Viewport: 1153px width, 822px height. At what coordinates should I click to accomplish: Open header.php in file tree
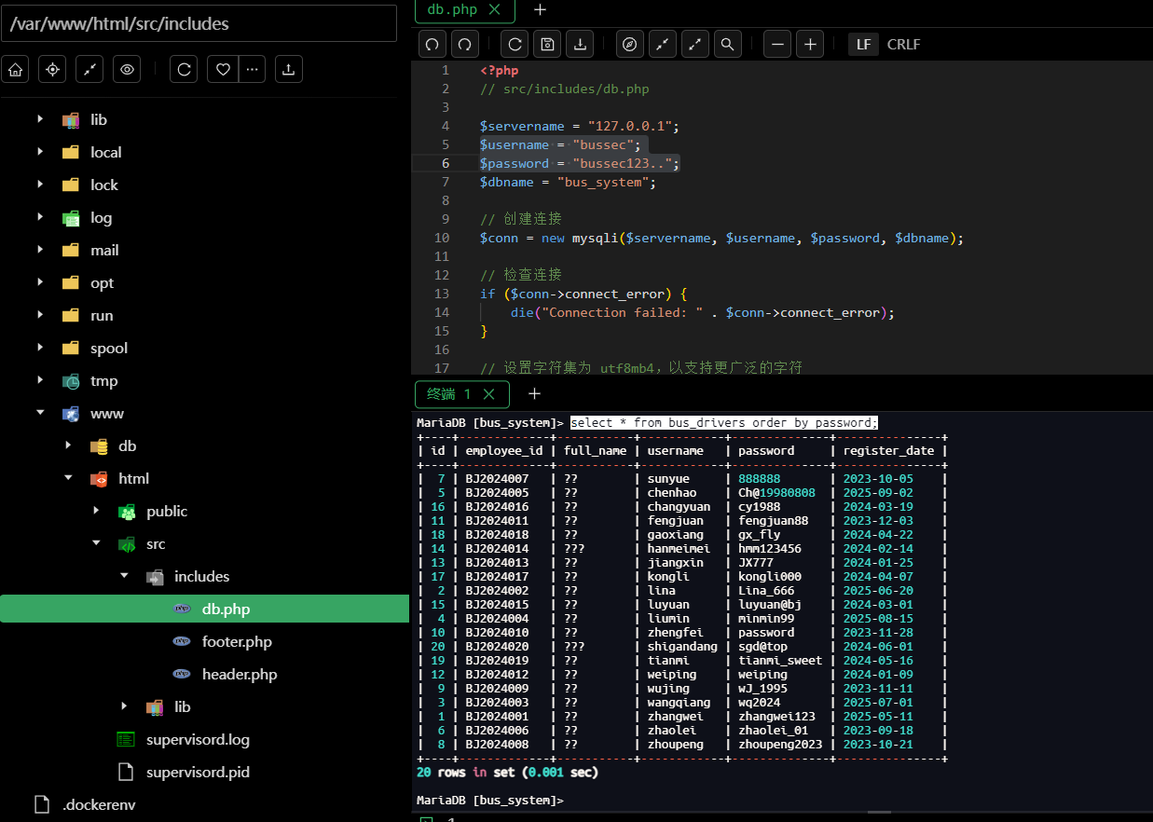[239, 674]
